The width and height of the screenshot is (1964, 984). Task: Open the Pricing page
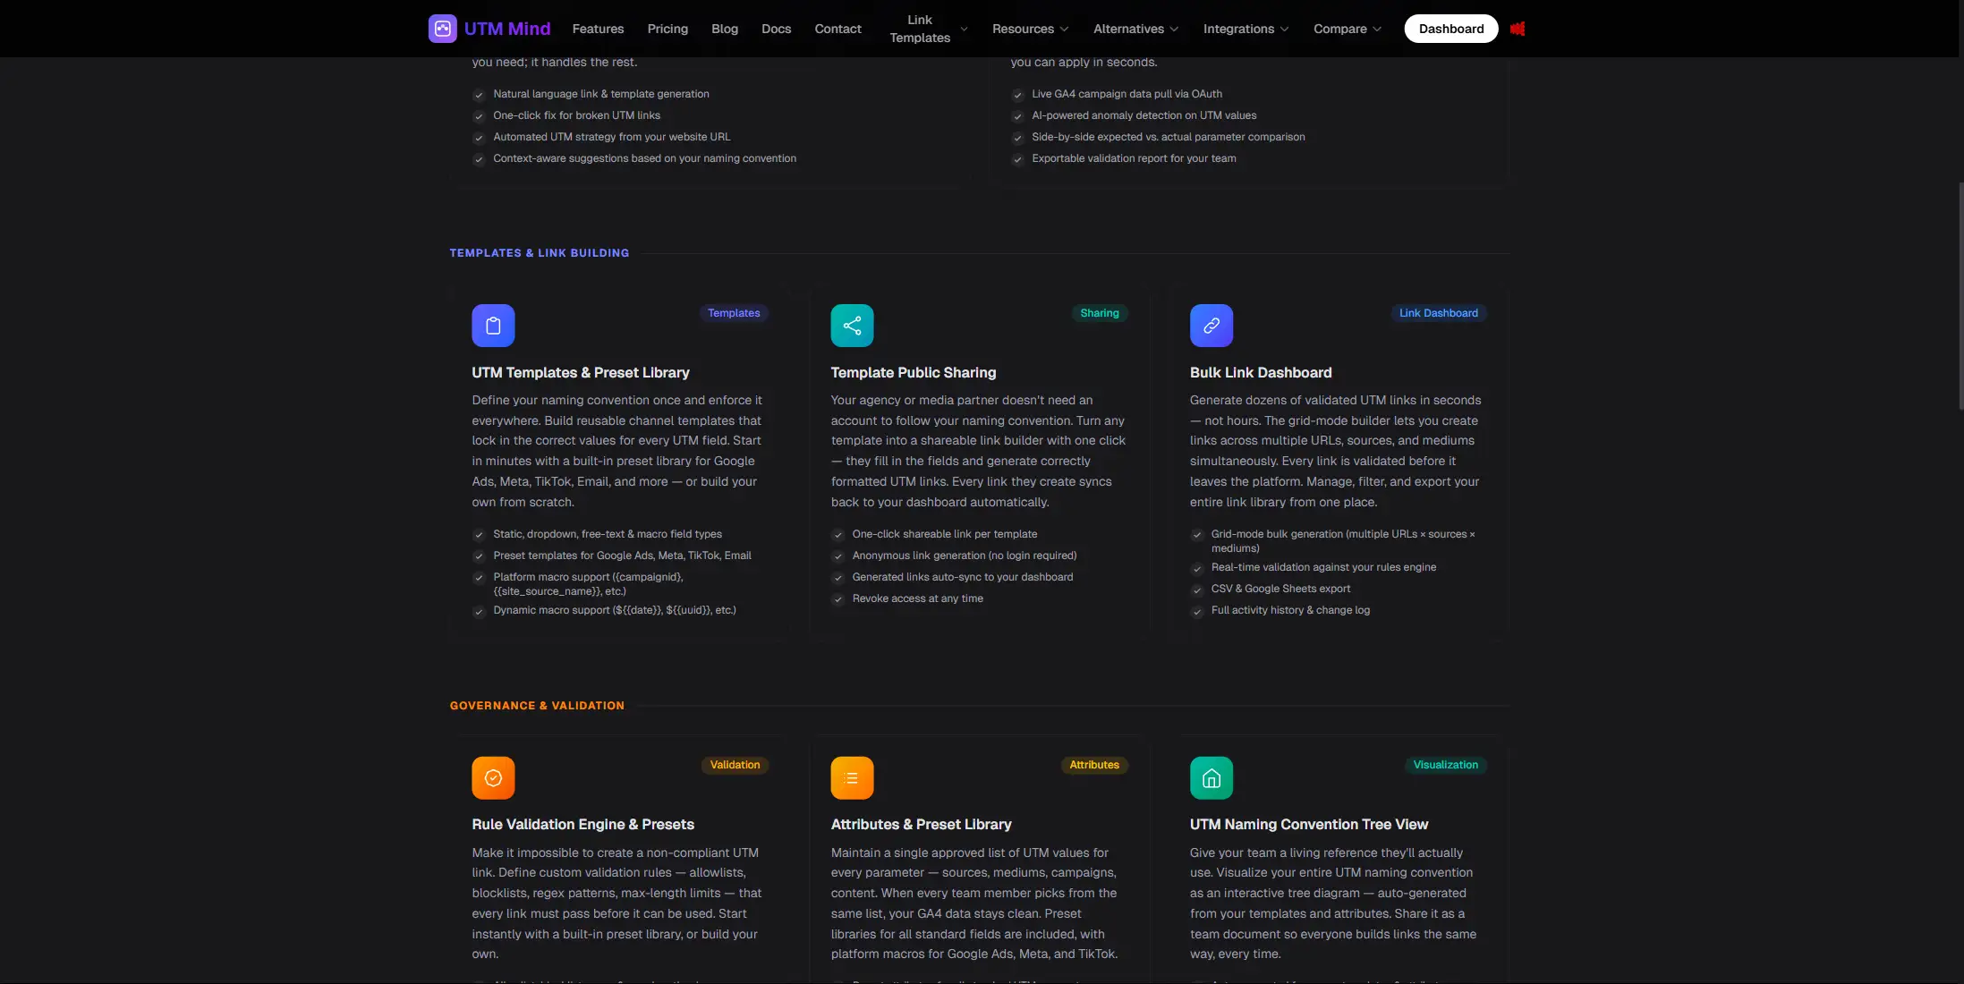[667, 28]
